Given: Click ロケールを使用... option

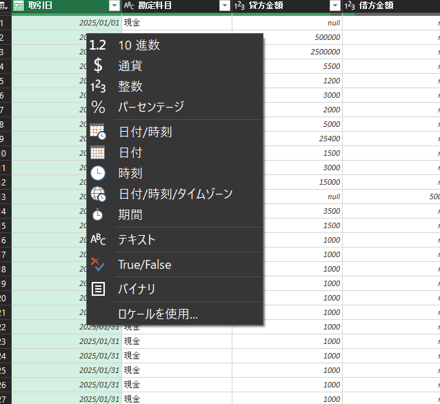Looking at the screenshot, I should 158,314.
